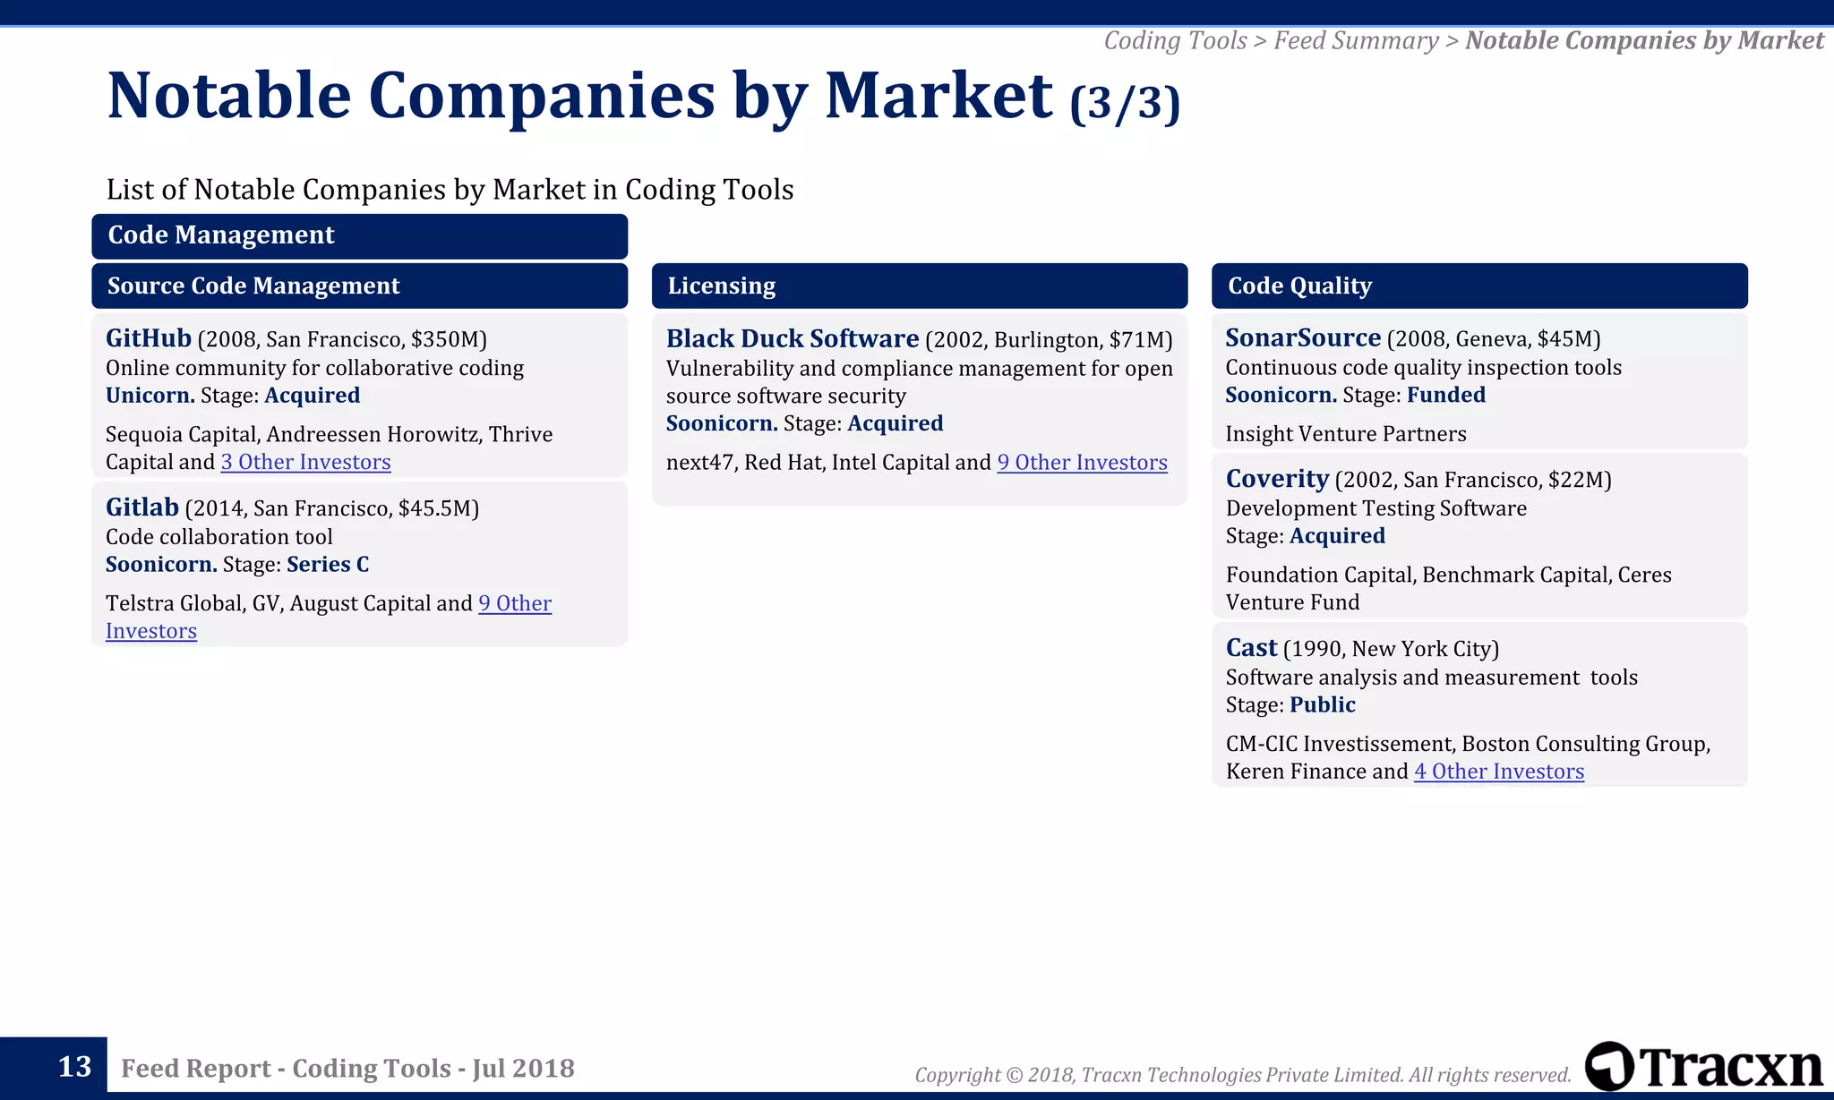Select the Source Code Management header
Screen dimensions: 1834x1100
tap(359, 286)
